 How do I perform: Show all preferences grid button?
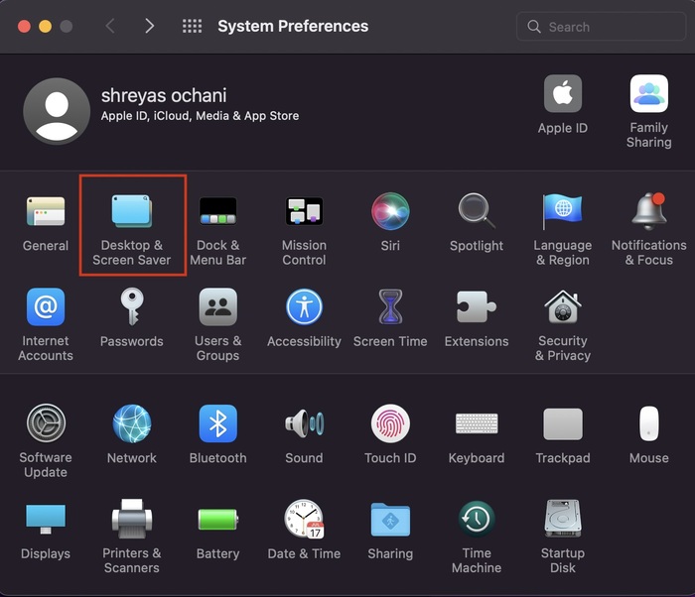coord(192,26)
